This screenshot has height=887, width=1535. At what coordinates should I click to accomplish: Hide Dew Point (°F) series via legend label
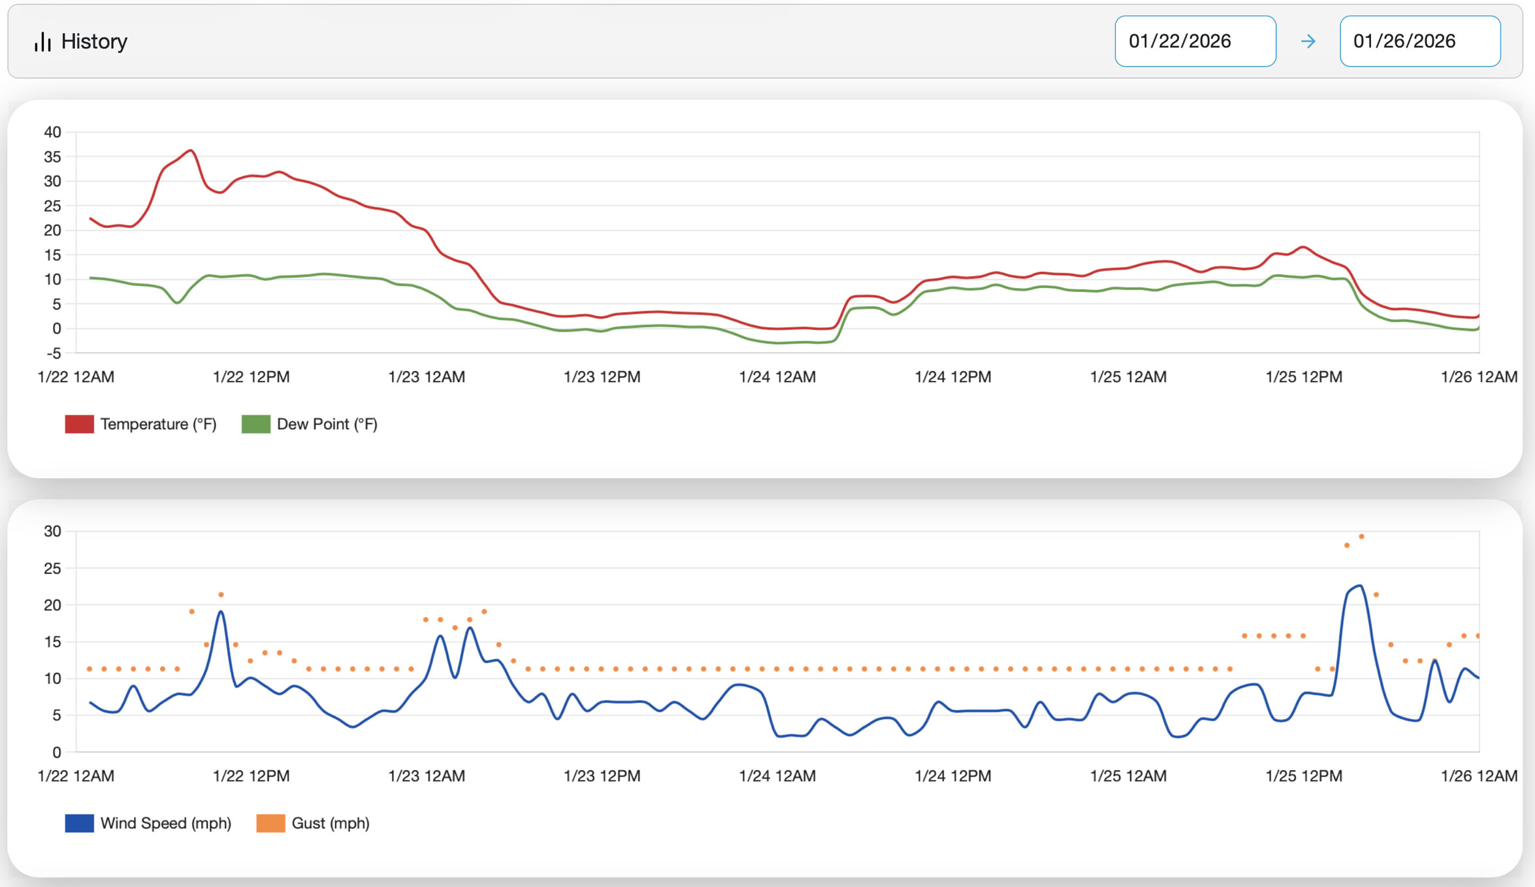[x=327, y=424]
